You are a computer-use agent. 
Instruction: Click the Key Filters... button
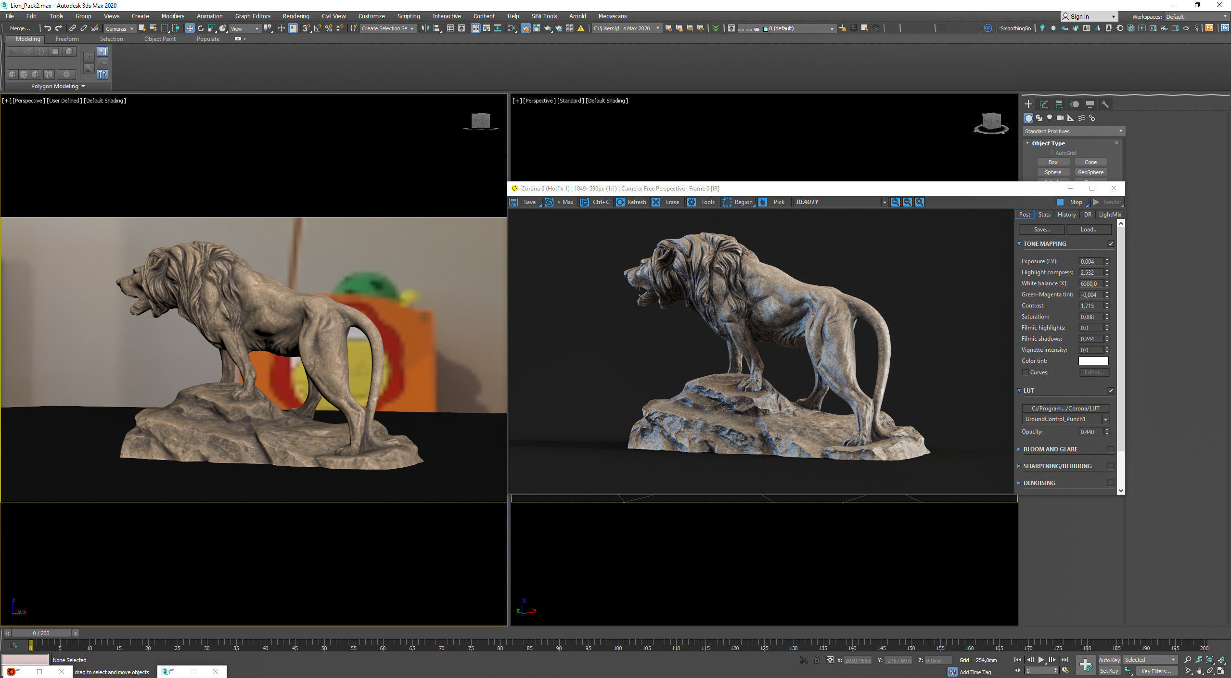click(x=1156, y=671)
